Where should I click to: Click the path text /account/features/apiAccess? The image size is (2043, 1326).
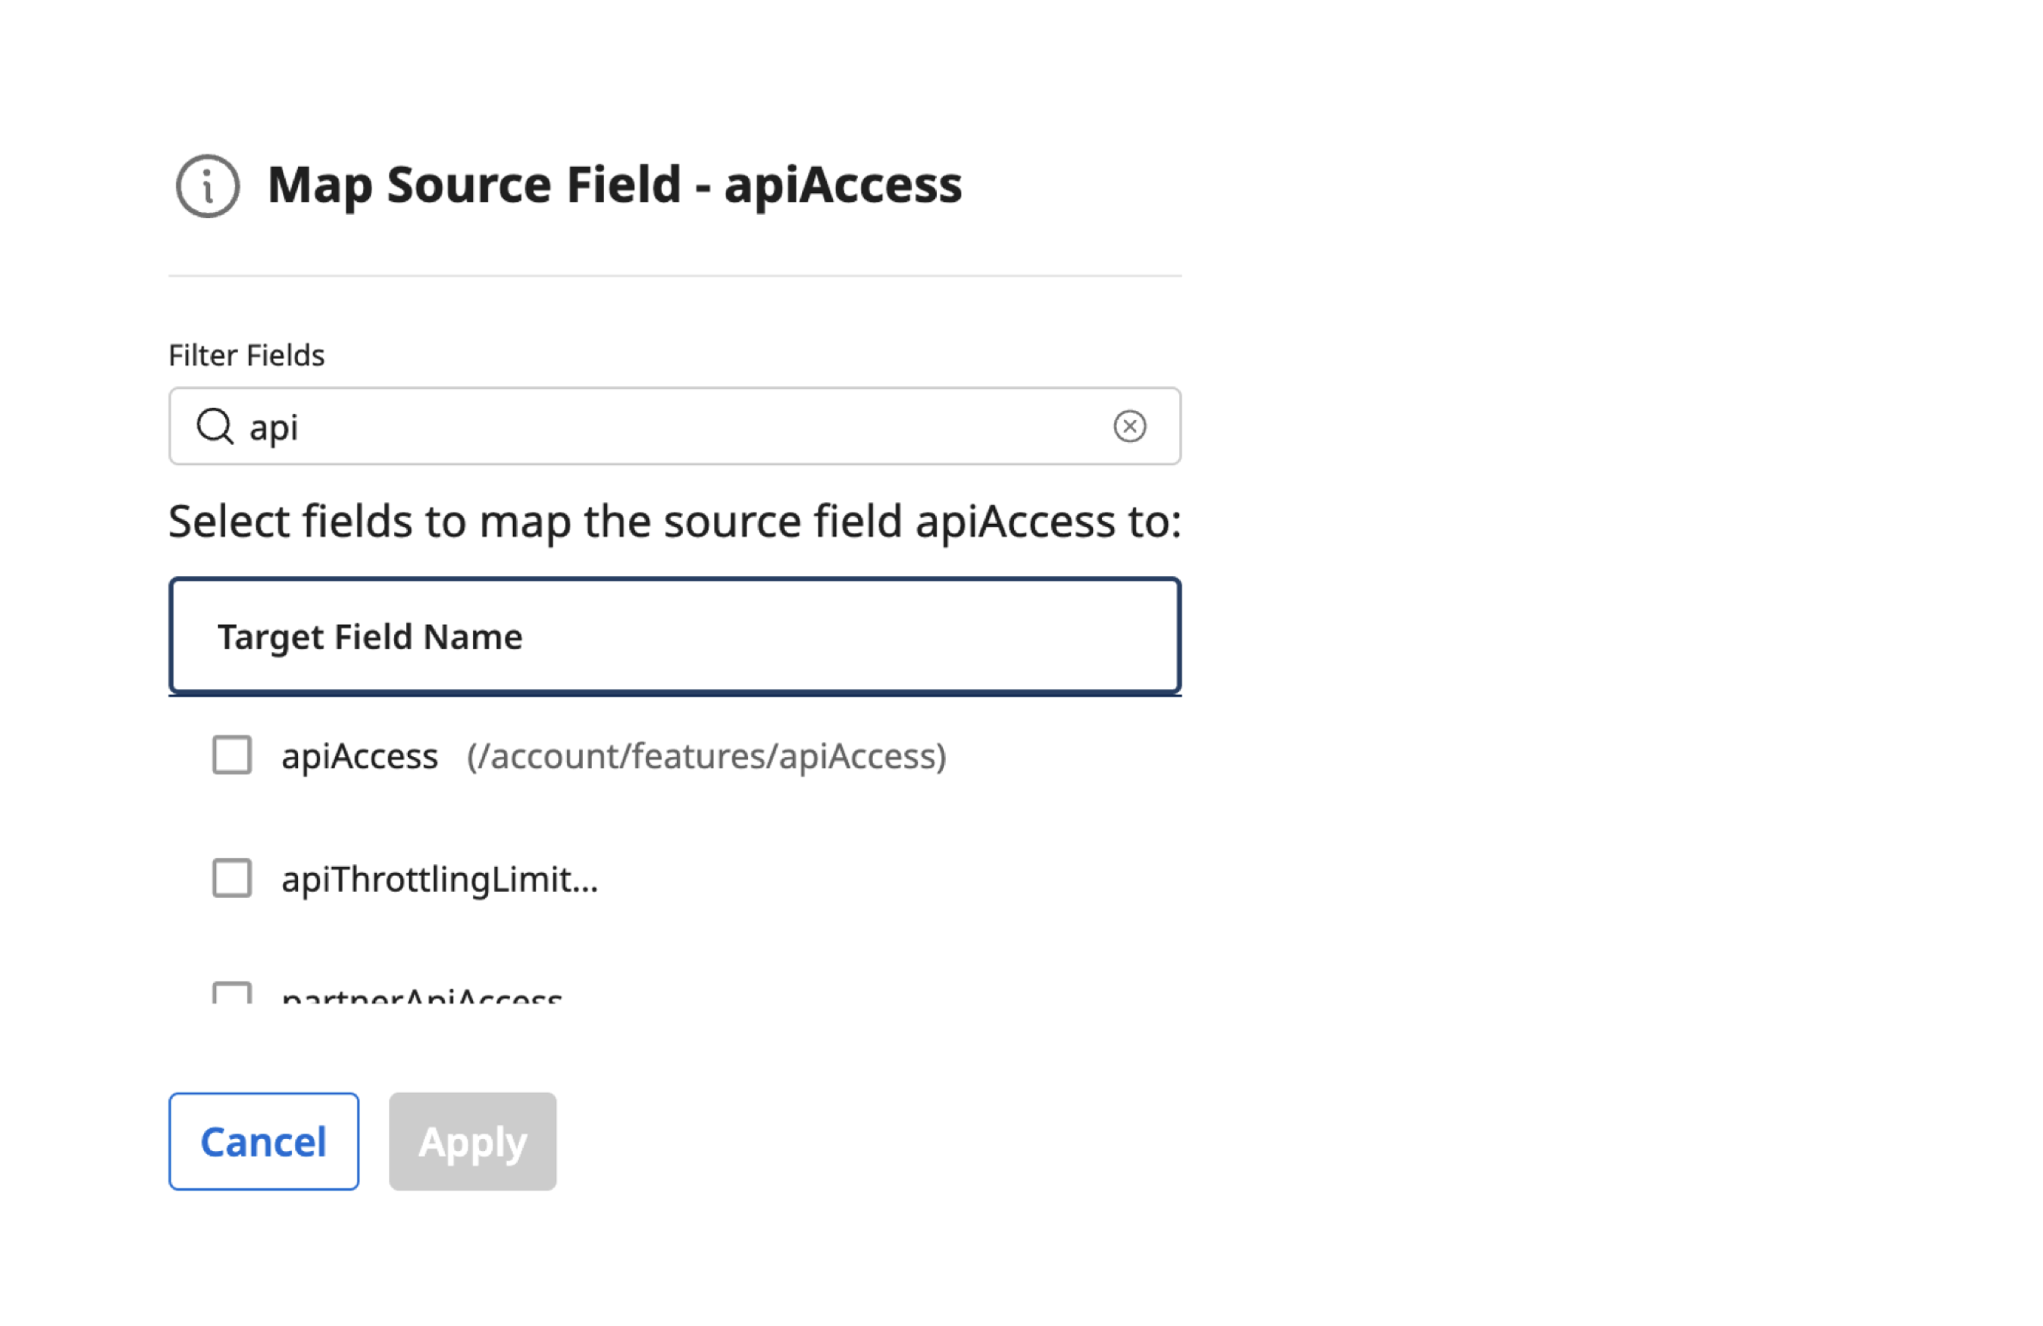coord(707,755)
